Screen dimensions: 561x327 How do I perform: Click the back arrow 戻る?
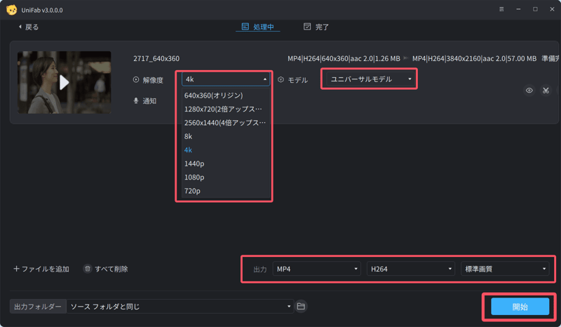[x=28, y=27]
